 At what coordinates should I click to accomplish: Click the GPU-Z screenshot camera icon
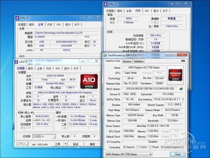(x=183, y=61)
